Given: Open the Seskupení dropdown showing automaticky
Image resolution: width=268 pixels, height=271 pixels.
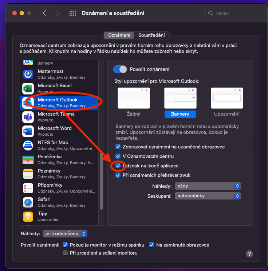Looking at the screenshot, I should 208,196.
